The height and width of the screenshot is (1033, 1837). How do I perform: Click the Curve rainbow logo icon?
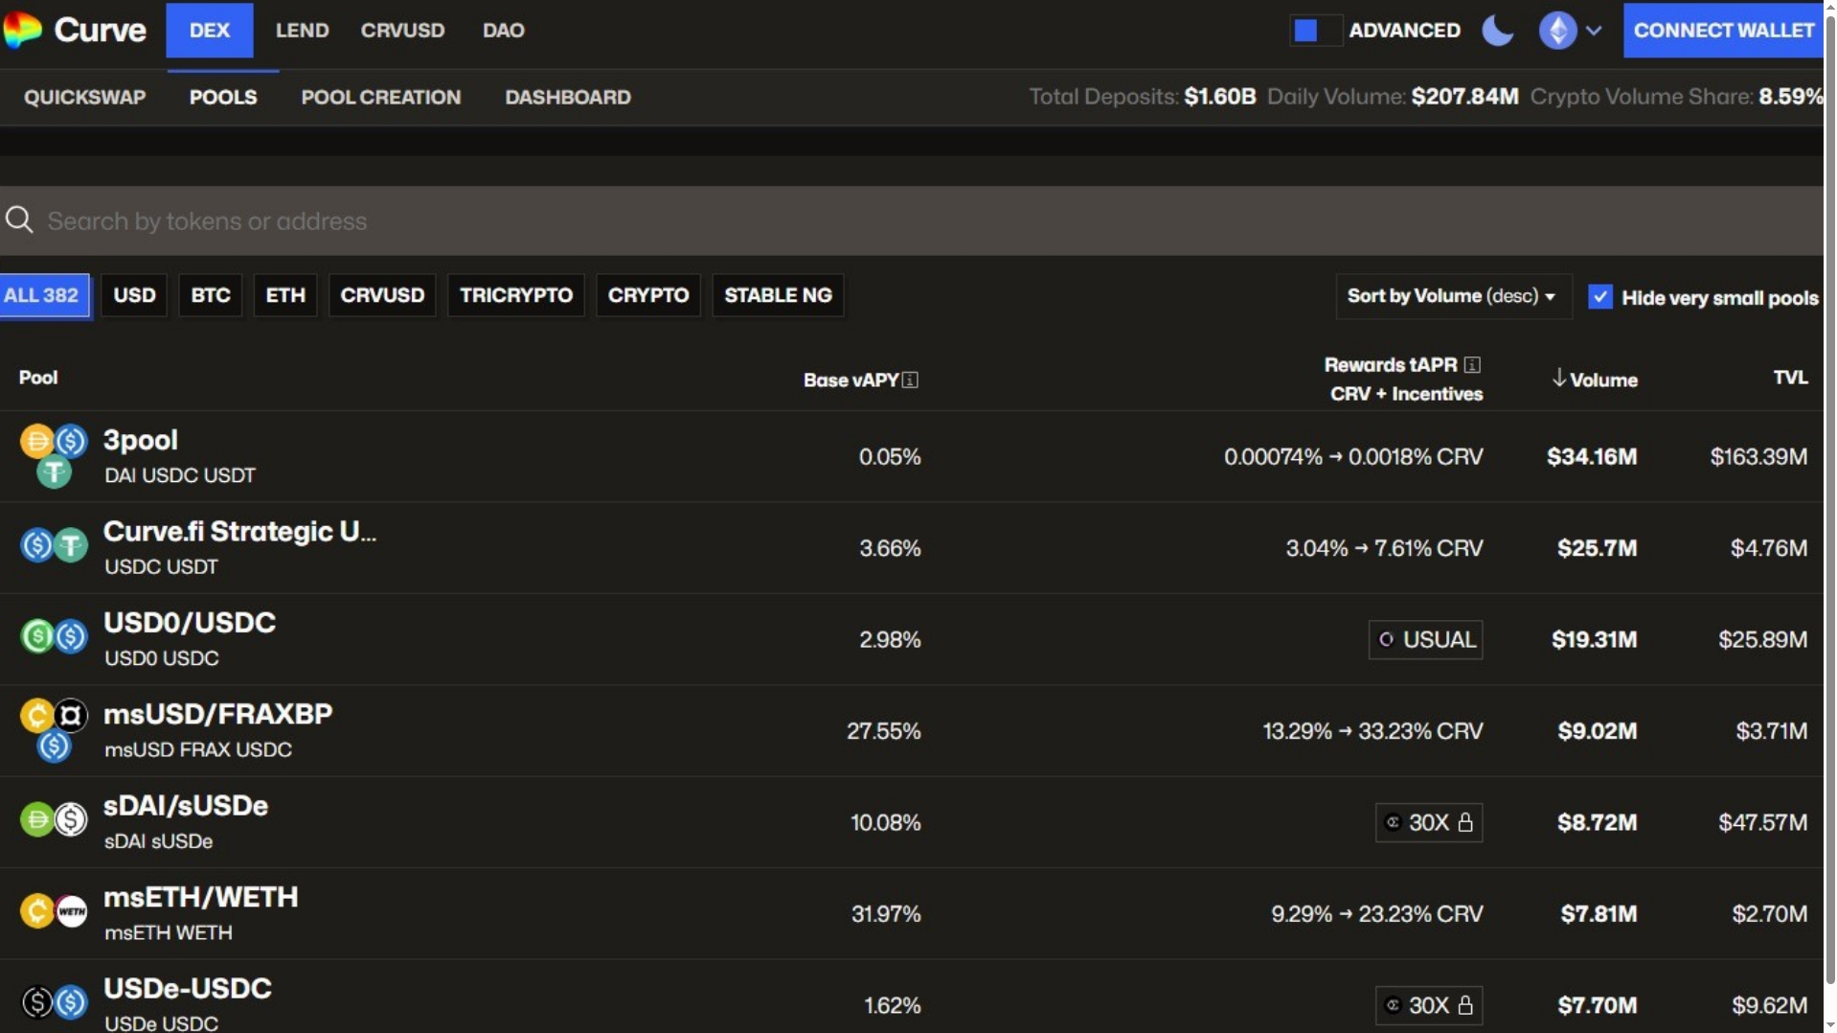point(21,30)
